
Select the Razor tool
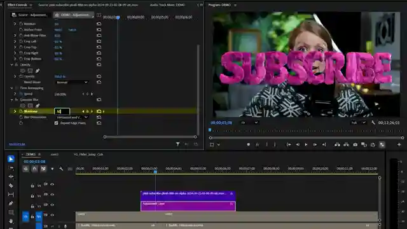coord(11,185)
